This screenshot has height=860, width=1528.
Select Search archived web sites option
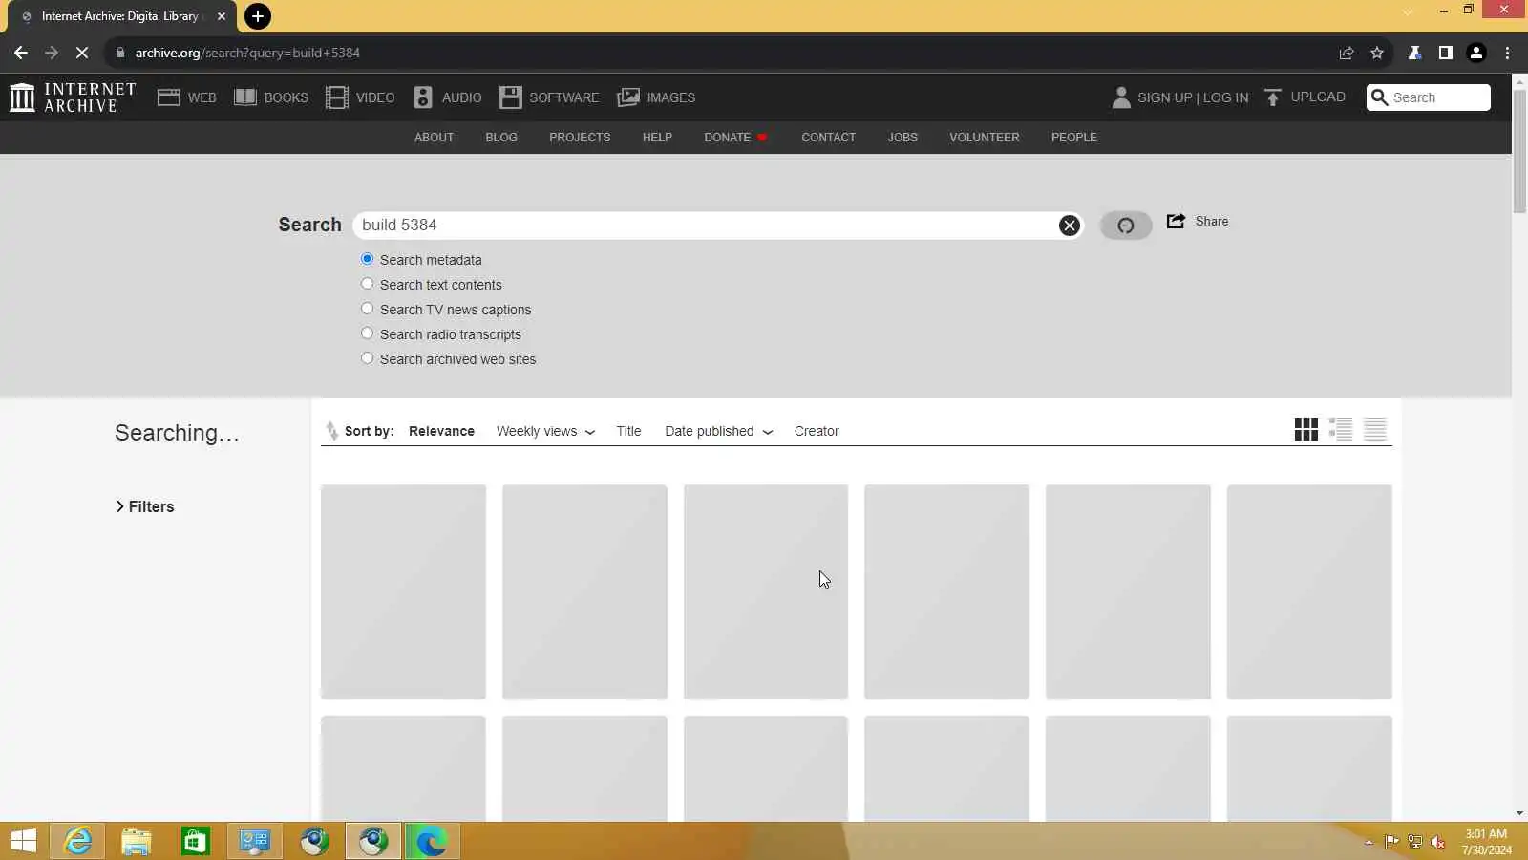(x=367, y=358)
